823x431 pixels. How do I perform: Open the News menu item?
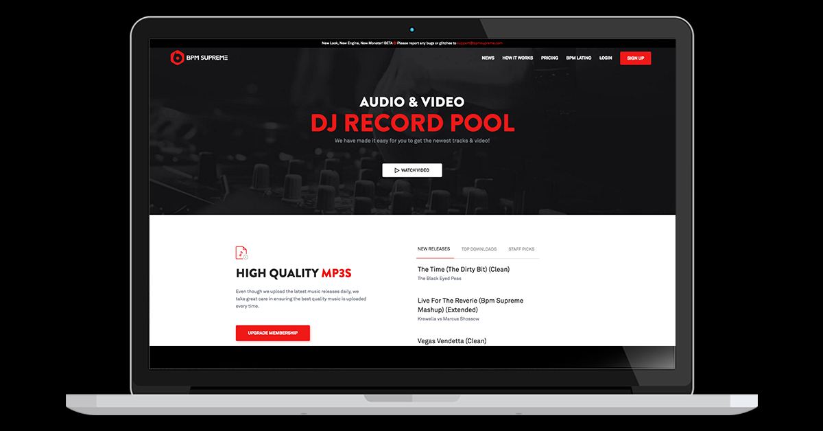[x=488, y=58]
